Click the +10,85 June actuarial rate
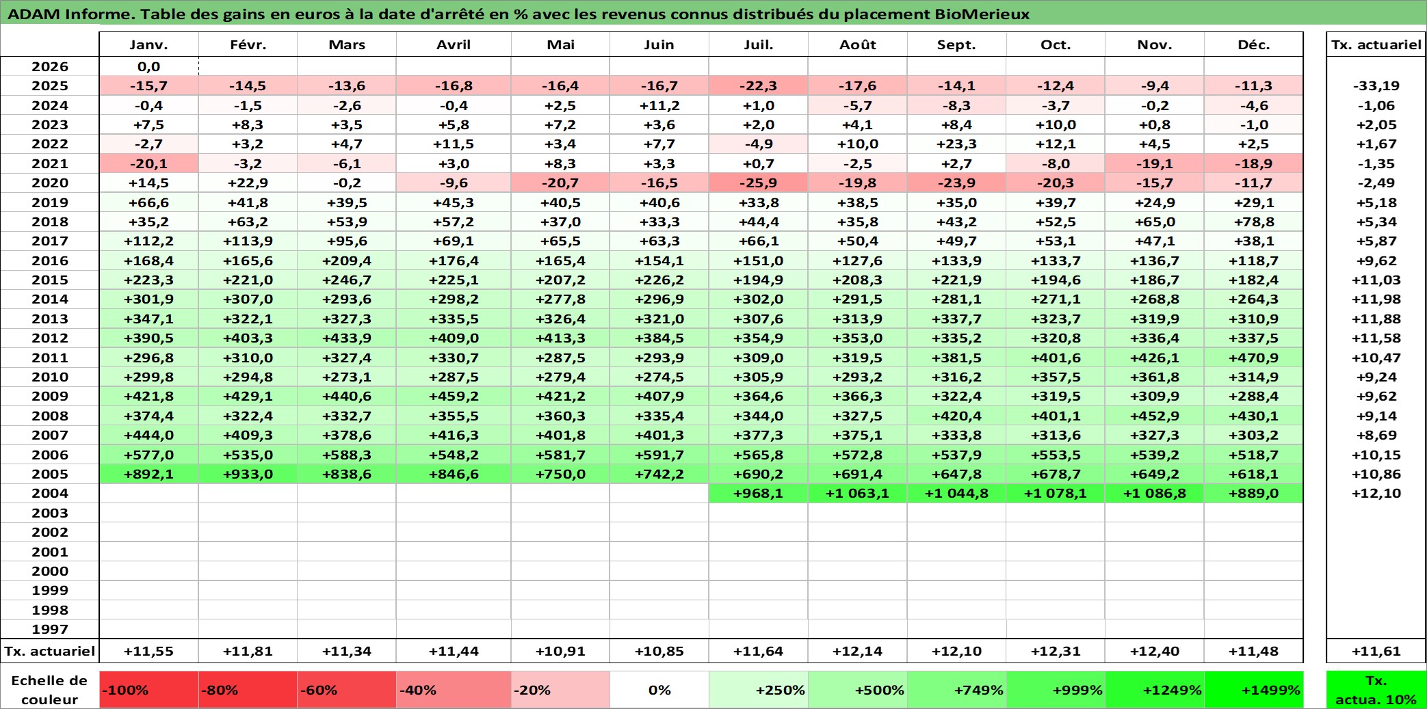 pyautogui.click(x=659, y=651)
